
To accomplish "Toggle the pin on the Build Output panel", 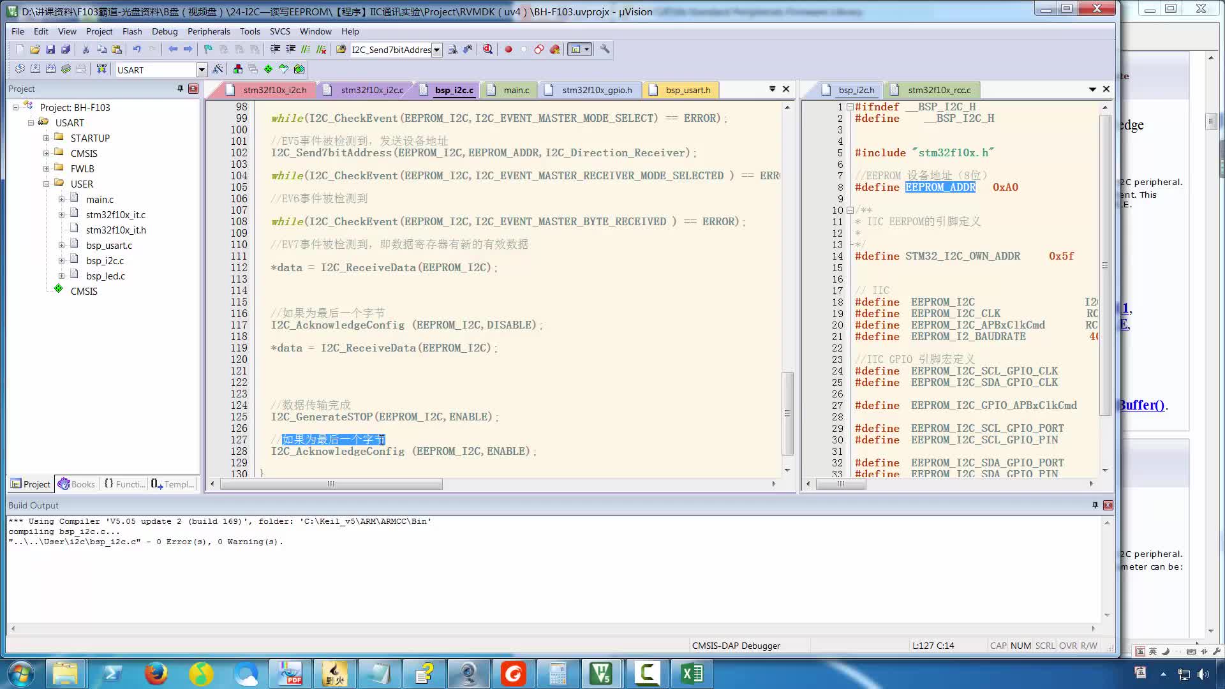I will point(1095,505).
